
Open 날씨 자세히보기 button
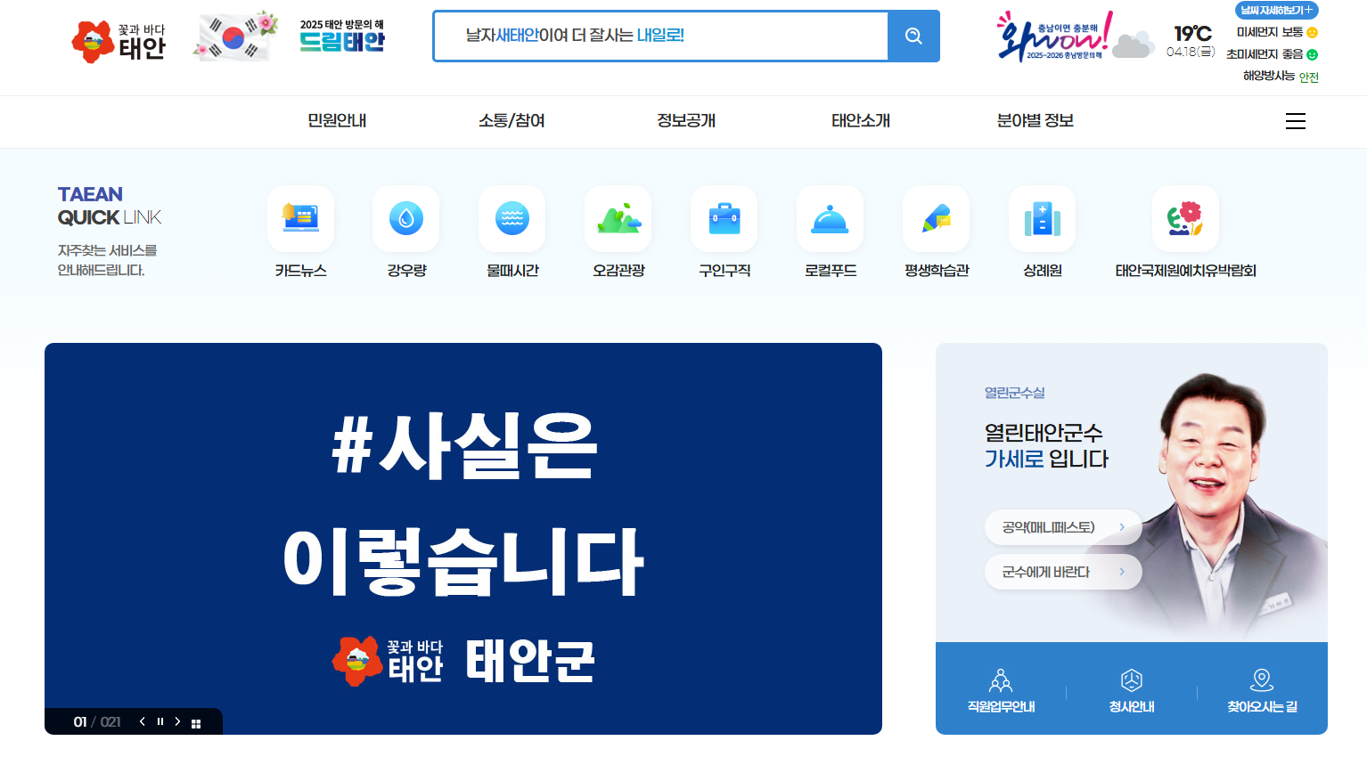[1276, 10]
